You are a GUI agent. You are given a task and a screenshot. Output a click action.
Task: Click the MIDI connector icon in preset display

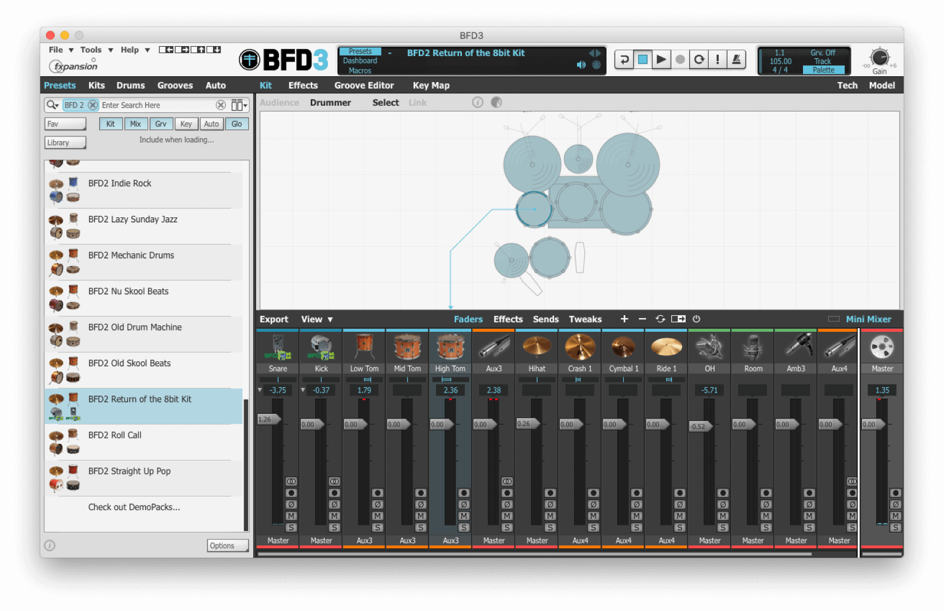pos(596,65)
